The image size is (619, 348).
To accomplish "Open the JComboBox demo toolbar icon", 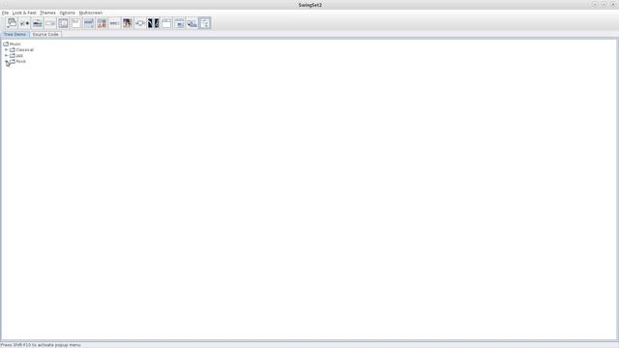I will click(50, 23).
